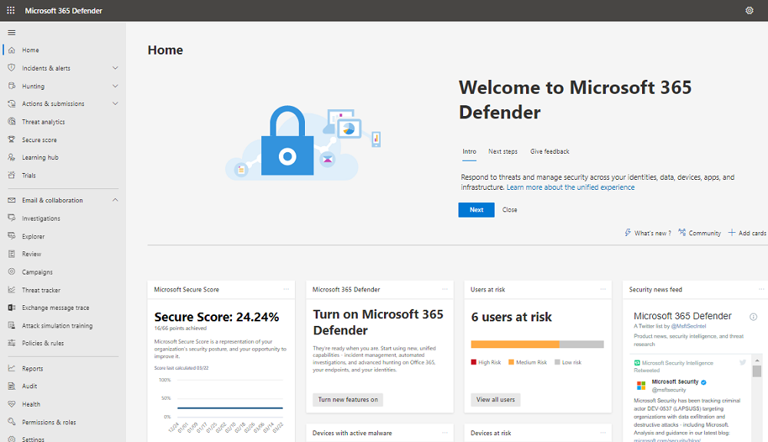Viewport: 768px width, 442px height.
Task: Open Threat analytics from sidebar
Action: click(43, 121)
